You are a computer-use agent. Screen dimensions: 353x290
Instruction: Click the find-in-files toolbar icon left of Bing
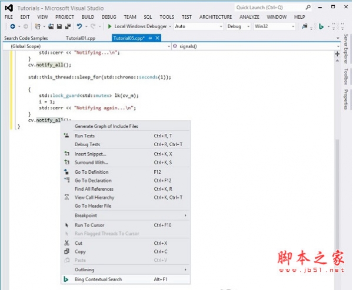(305, 26)
